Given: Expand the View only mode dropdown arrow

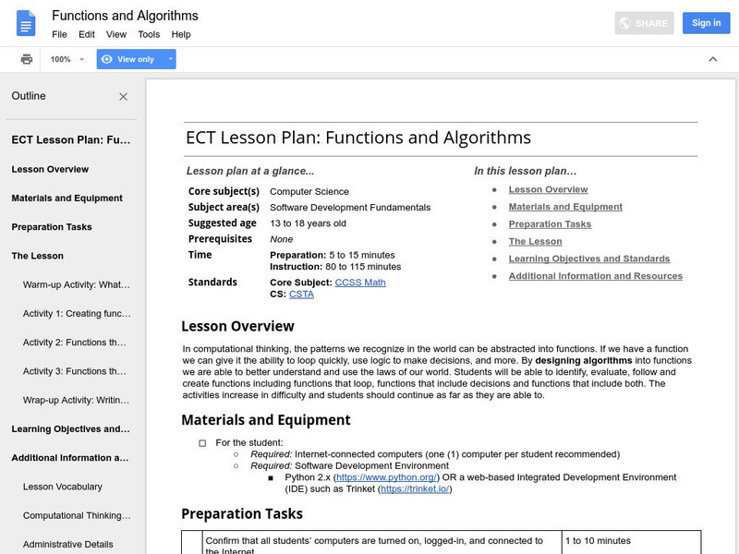Looking at the screenshot, I should tap(170, 59).
